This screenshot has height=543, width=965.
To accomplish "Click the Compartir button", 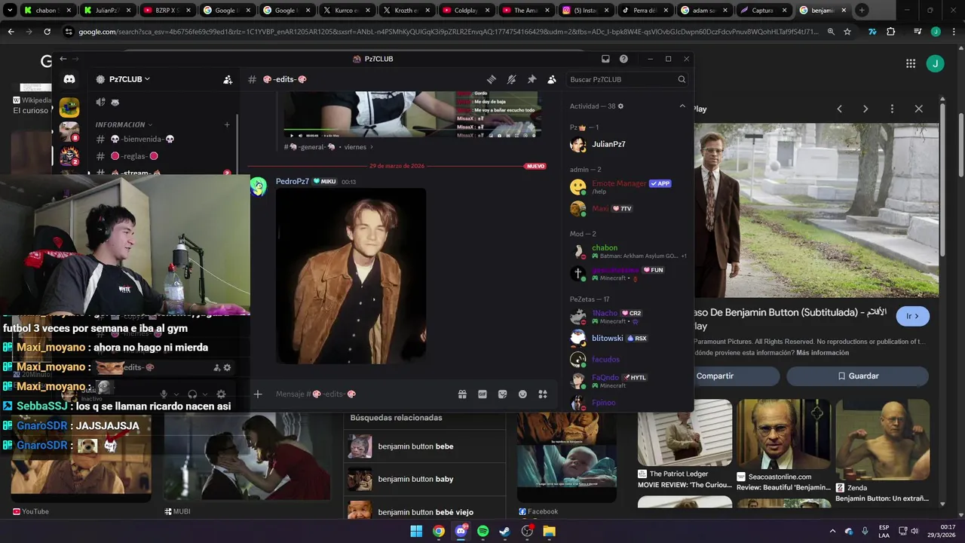I will 737,376.
